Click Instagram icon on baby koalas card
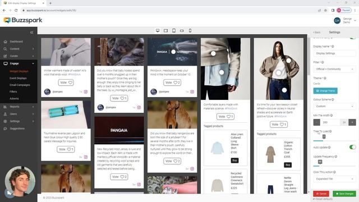 139,107
